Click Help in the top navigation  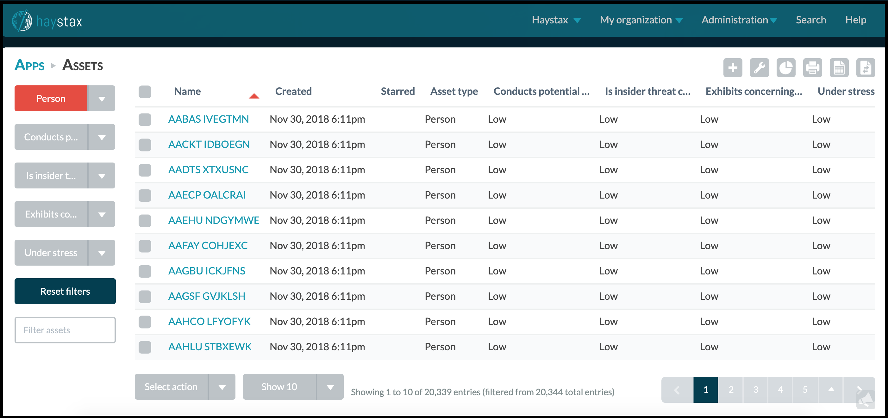[x=856, y=20]
